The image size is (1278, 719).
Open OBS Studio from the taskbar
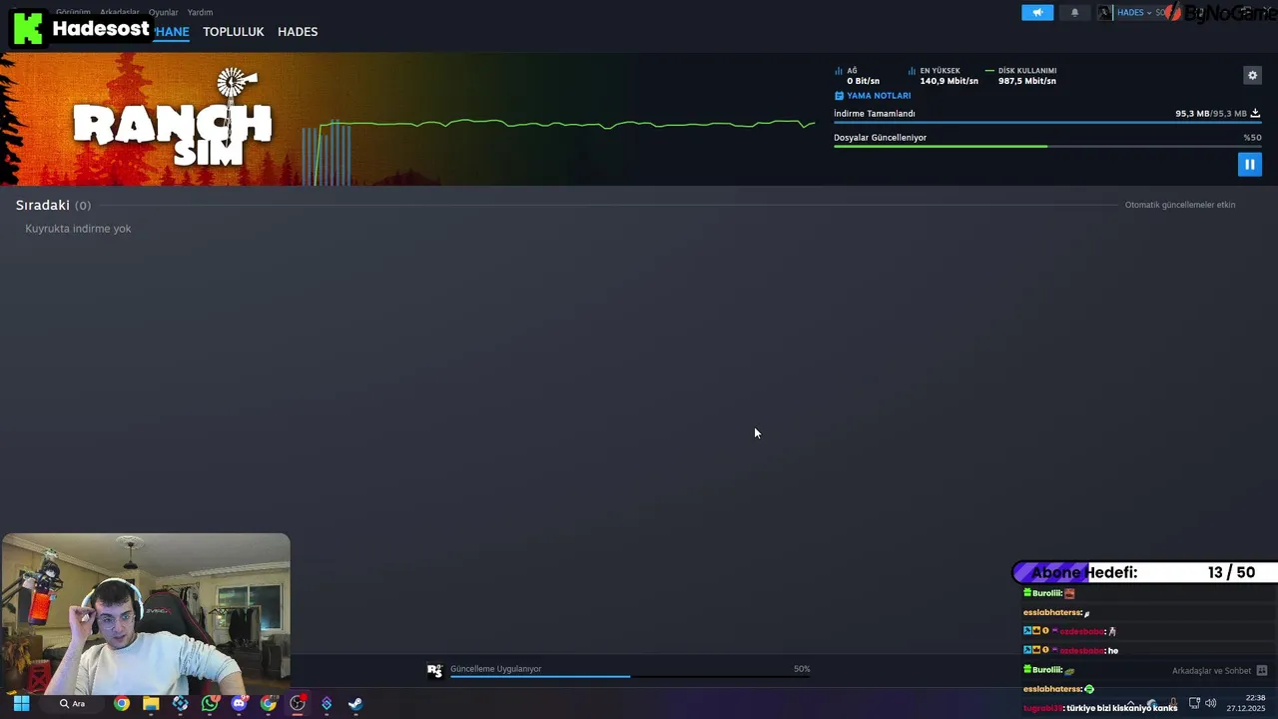tap(298, 703)
